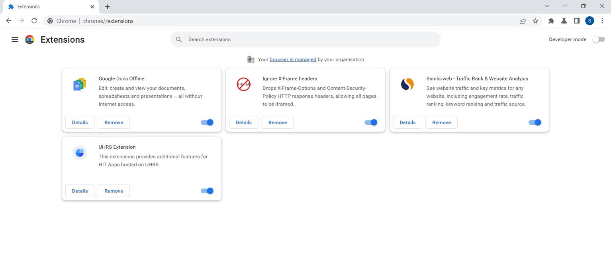Viewport: 611px width, 279px height.
Task: Reload the extensions page
Action: click(34, 21)
